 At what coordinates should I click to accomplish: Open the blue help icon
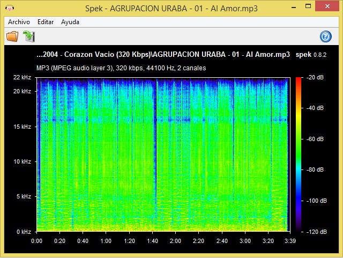tap(325, 36)
